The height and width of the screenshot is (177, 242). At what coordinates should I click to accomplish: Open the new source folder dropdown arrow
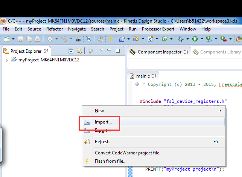click(x=143, y=39)
